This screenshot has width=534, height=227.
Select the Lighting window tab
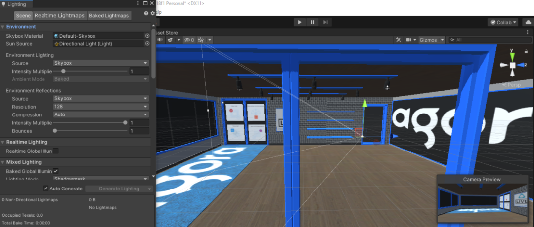tap(16, 4)
